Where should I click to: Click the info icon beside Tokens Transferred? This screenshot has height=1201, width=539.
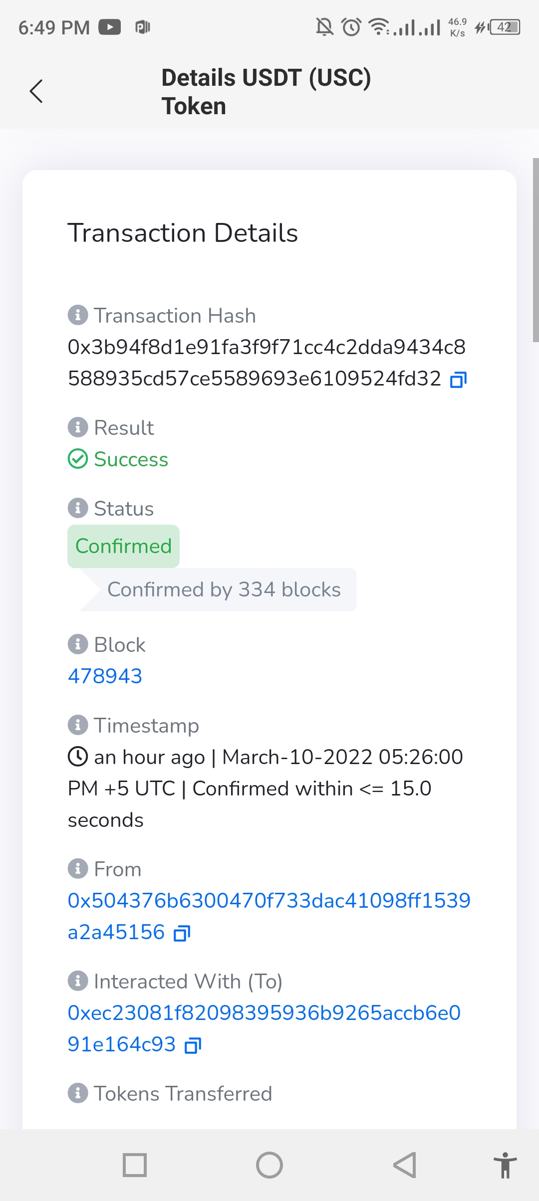tap(78, 1093)
